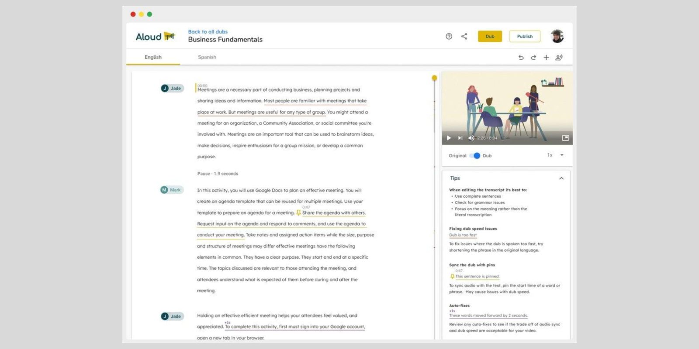Screen dimensions: 699x349
Task: Mute the video volume icon
Action: tap(471, 138)
